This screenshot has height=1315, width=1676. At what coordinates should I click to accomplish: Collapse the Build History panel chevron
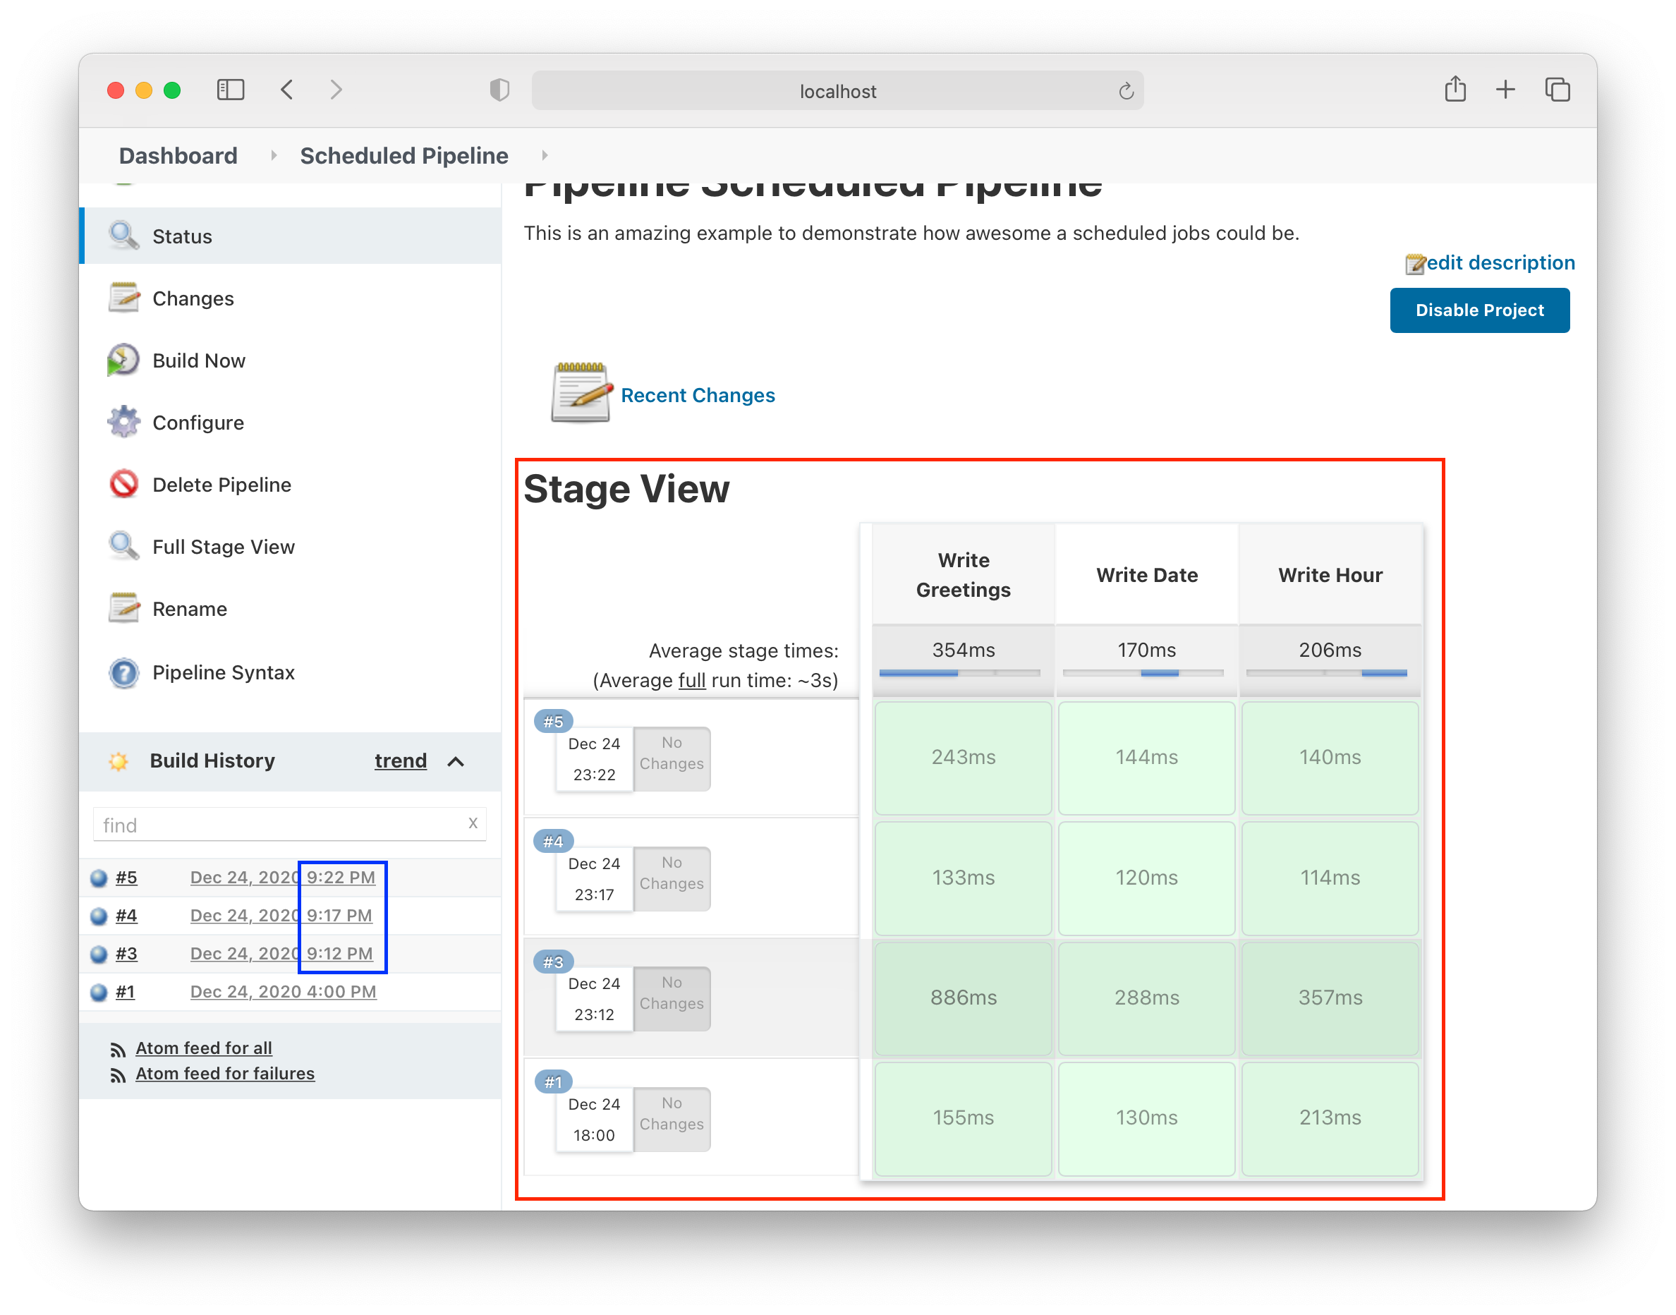456,761
